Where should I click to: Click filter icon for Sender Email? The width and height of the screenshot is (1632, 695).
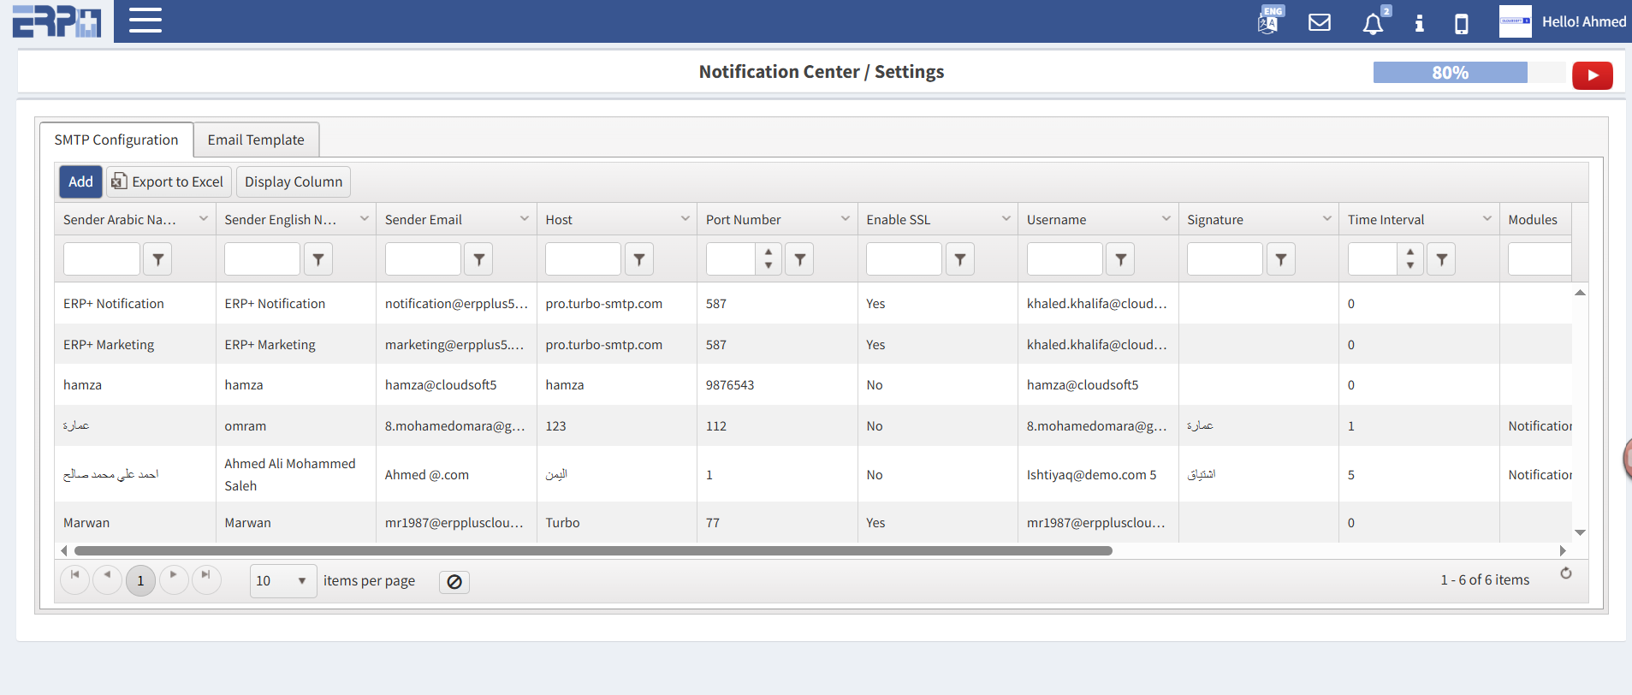478,259
